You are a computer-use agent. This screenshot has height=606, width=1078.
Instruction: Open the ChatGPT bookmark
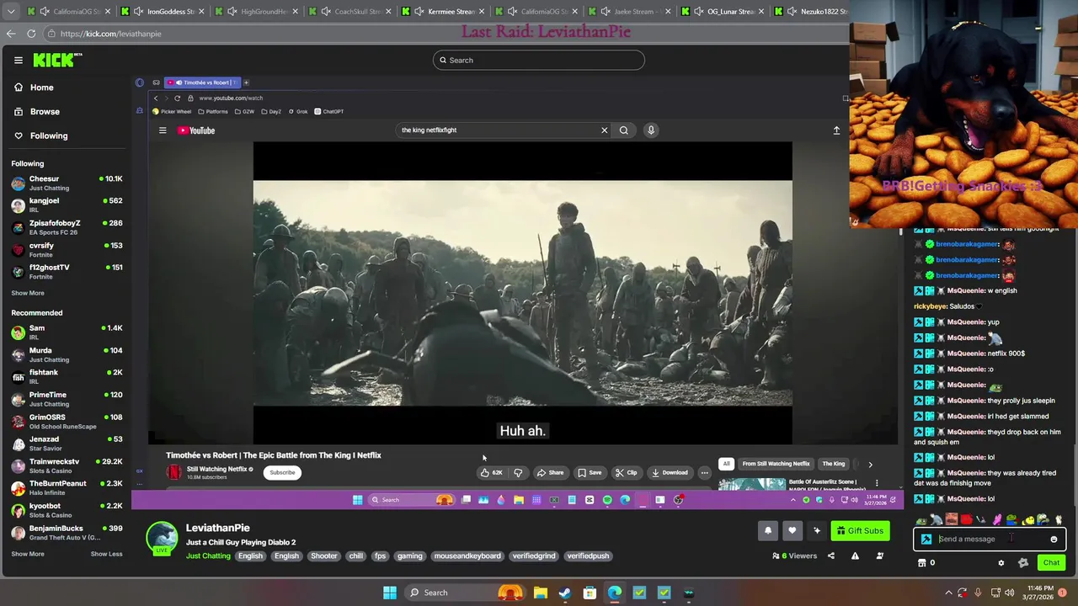point(328,111)
